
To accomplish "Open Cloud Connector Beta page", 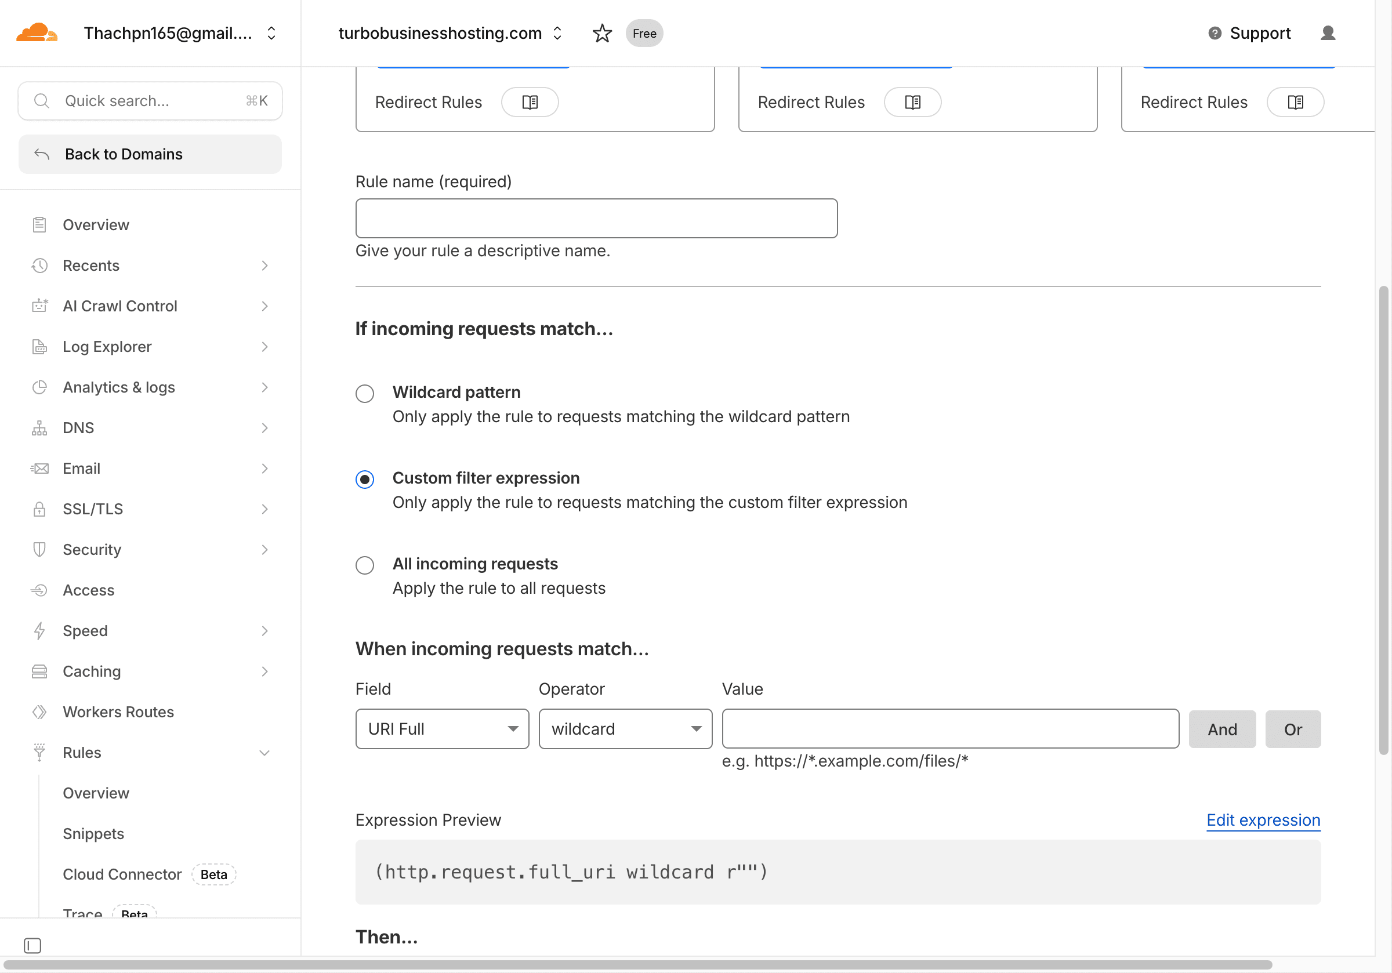I will click(x=122, y=874).
